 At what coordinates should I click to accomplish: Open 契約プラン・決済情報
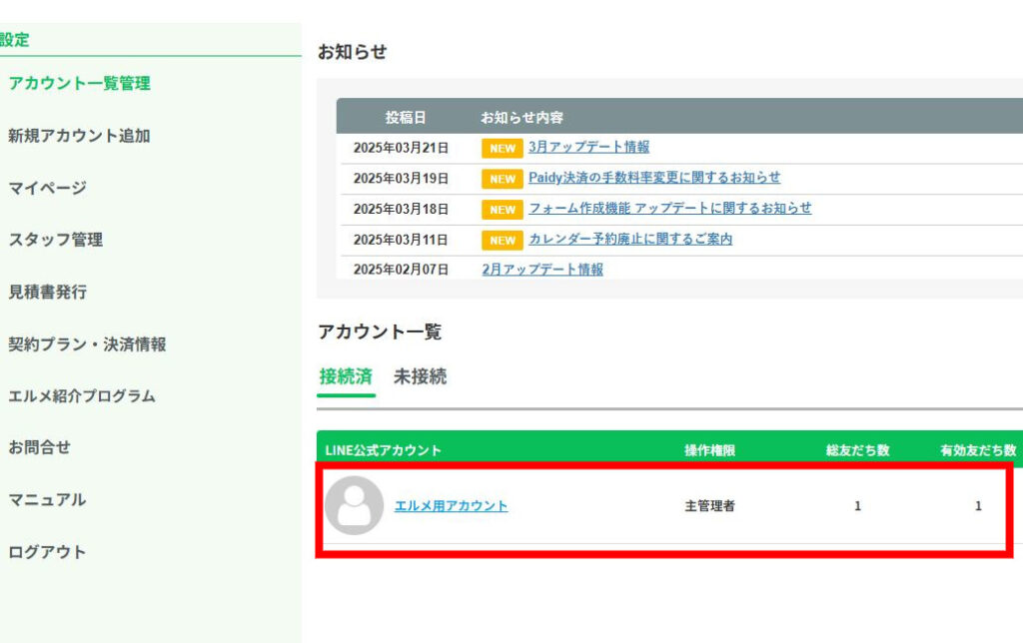[87, 344]
